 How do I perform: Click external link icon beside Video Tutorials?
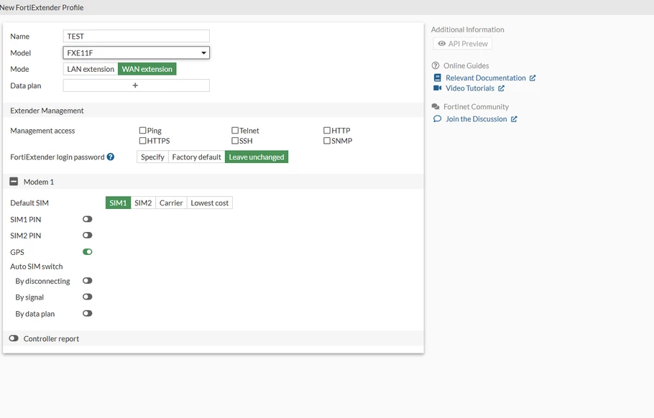502,88
